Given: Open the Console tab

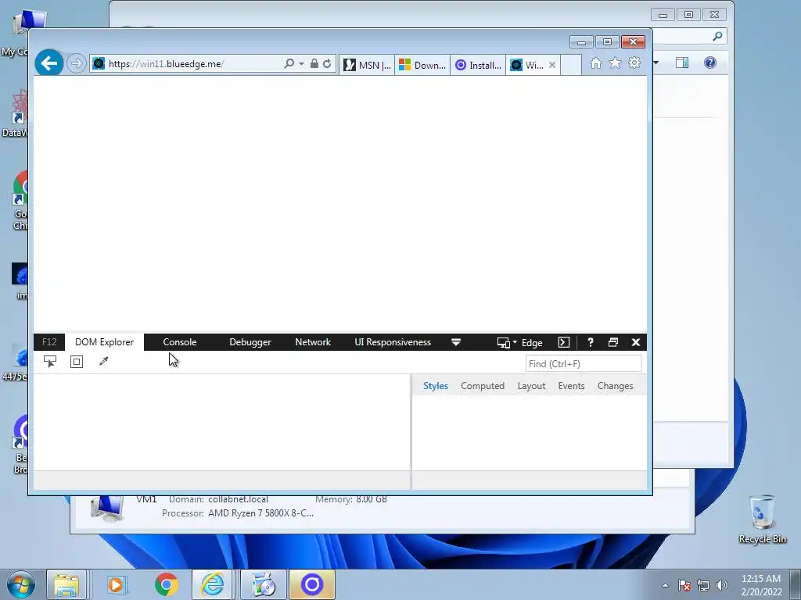Looking at the screenshot, I should [x=180, y=342].
